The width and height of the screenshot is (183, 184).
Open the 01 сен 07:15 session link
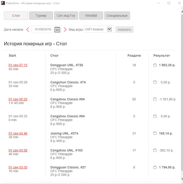click(x=18, y=65)
